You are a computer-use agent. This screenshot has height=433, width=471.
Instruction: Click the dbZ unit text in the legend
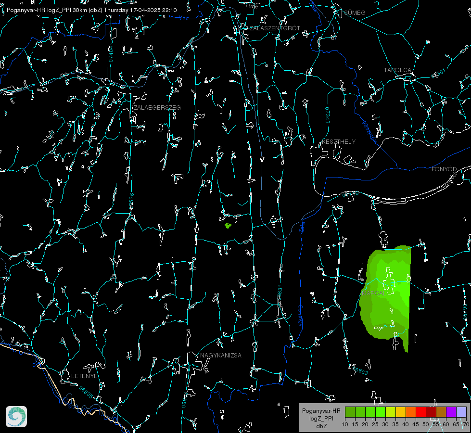click(321, 426)
